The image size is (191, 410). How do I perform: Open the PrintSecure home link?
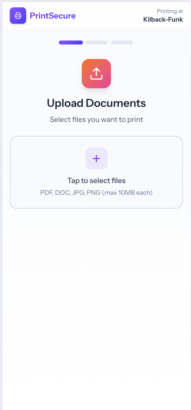[52, 16]
